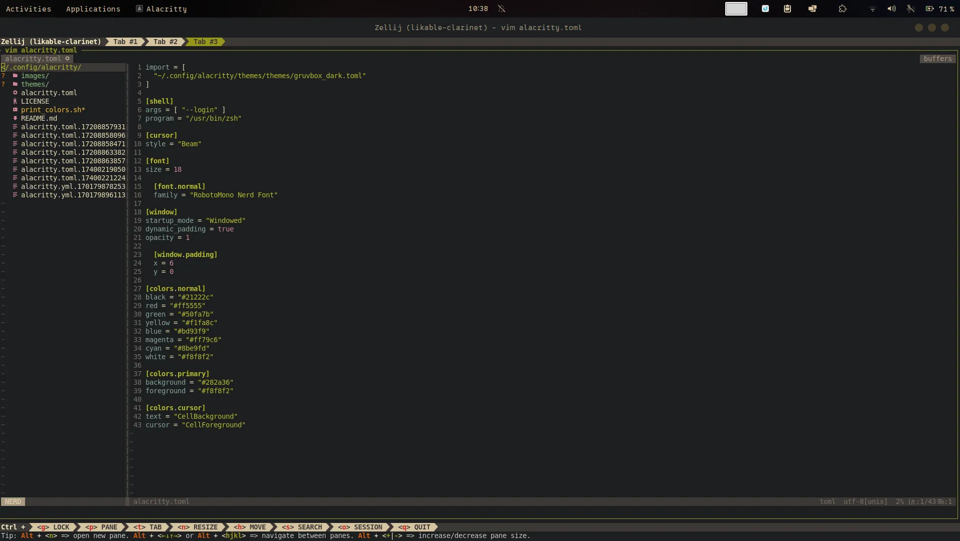Switch to Zellij Tab #1
Viewport: 960px width, 541px height.
(125, 42)
